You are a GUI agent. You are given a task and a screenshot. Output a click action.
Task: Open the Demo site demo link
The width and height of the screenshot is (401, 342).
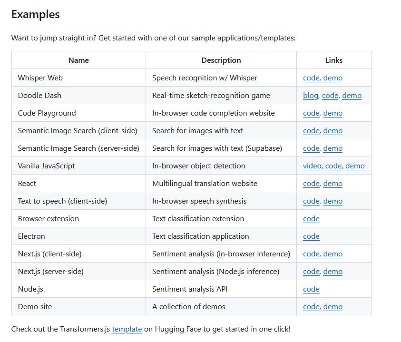(333, 307)
